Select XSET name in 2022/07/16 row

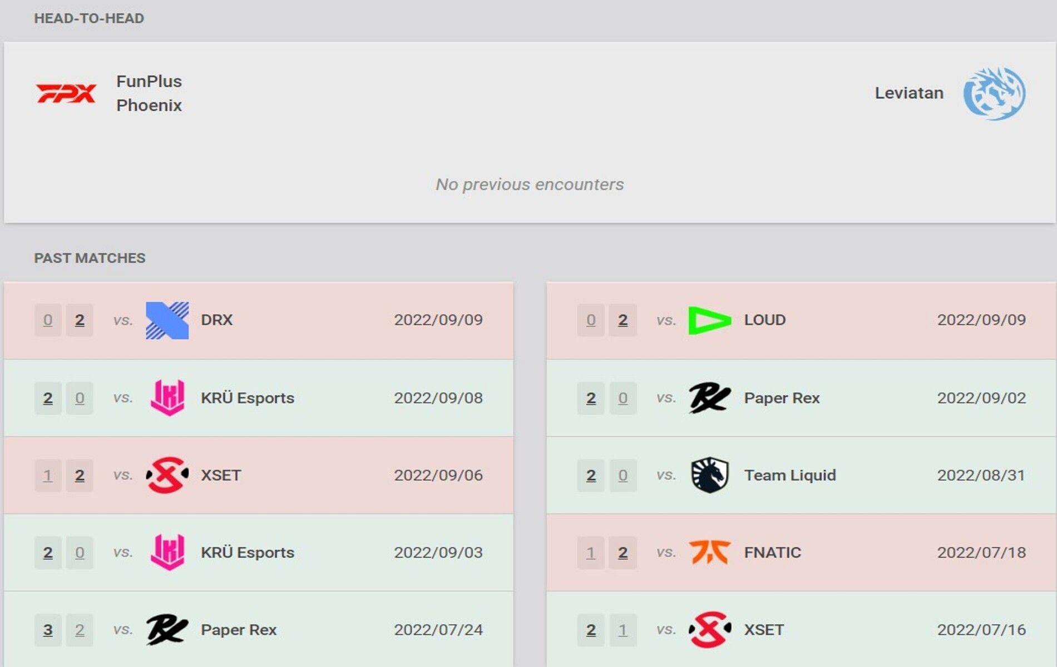click(x=764, y=630)
